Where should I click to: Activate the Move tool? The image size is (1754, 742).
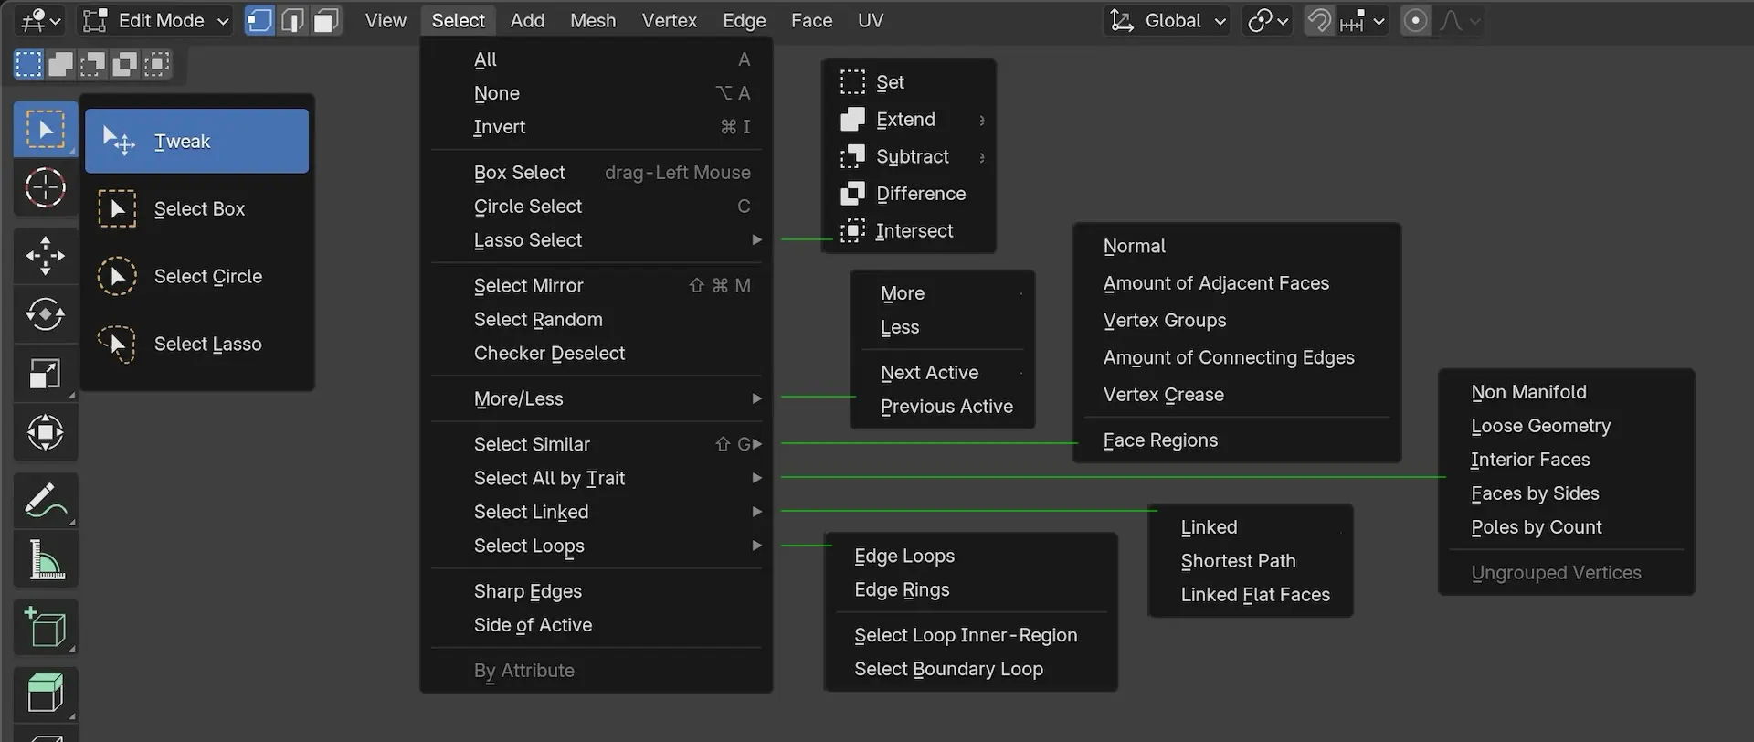(45, 256)
